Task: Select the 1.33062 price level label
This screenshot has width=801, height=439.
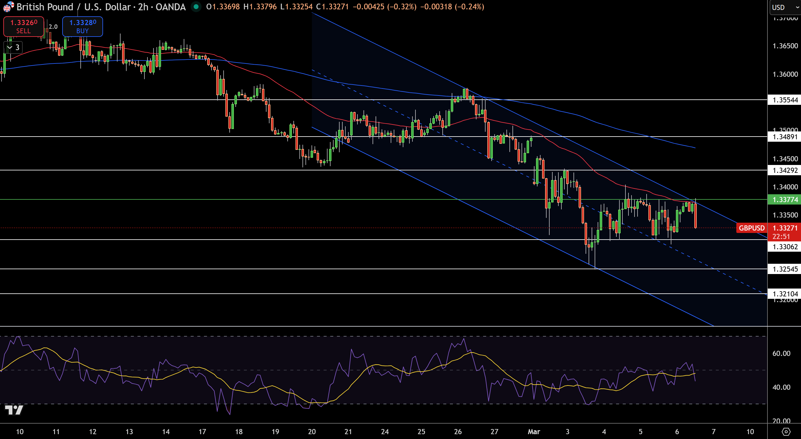Action: 784,247
